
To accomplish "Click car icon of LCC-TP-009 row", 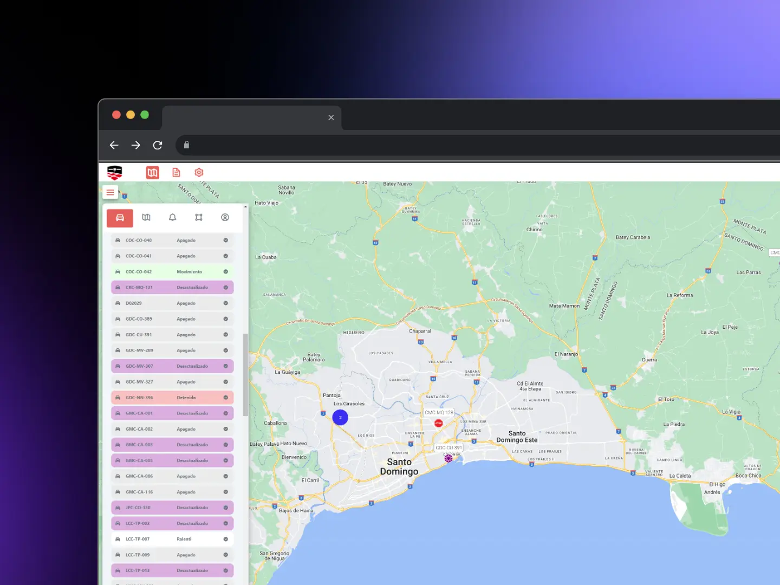I will point(118,555).
